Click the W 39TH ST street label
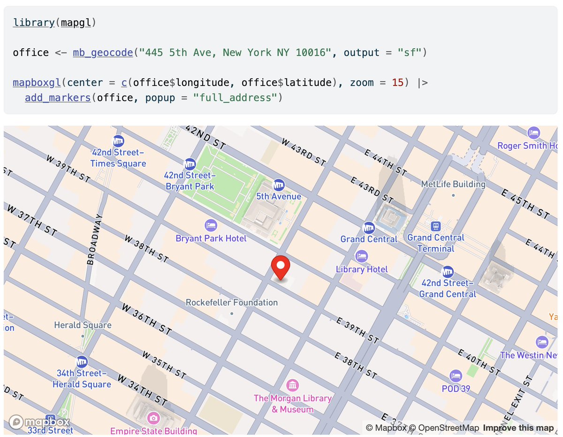The image size is (563, 437). pos(68,169)
